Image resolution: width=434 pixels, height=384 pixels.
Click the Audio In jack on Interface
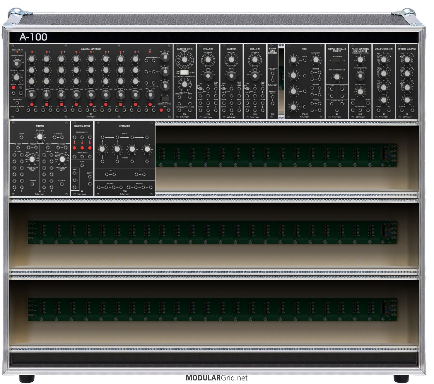21,138
